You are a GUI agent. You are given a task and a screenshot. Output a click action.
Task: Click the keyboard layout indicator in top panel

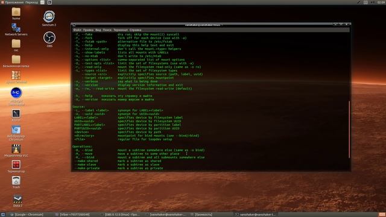point(366,2)
